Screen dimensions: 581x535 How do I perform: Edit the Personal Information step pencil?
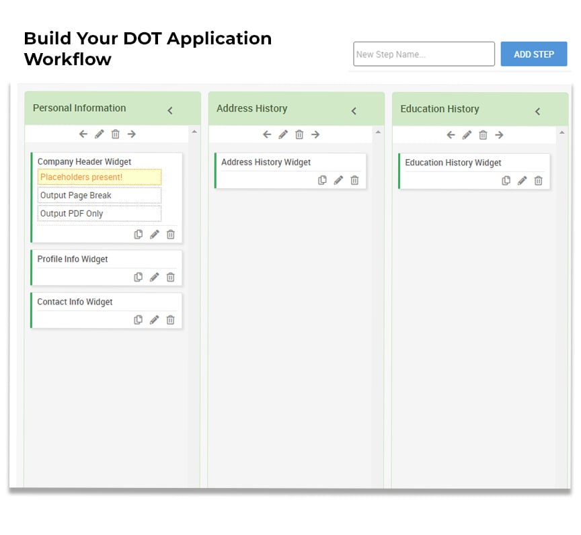[100, 134]
